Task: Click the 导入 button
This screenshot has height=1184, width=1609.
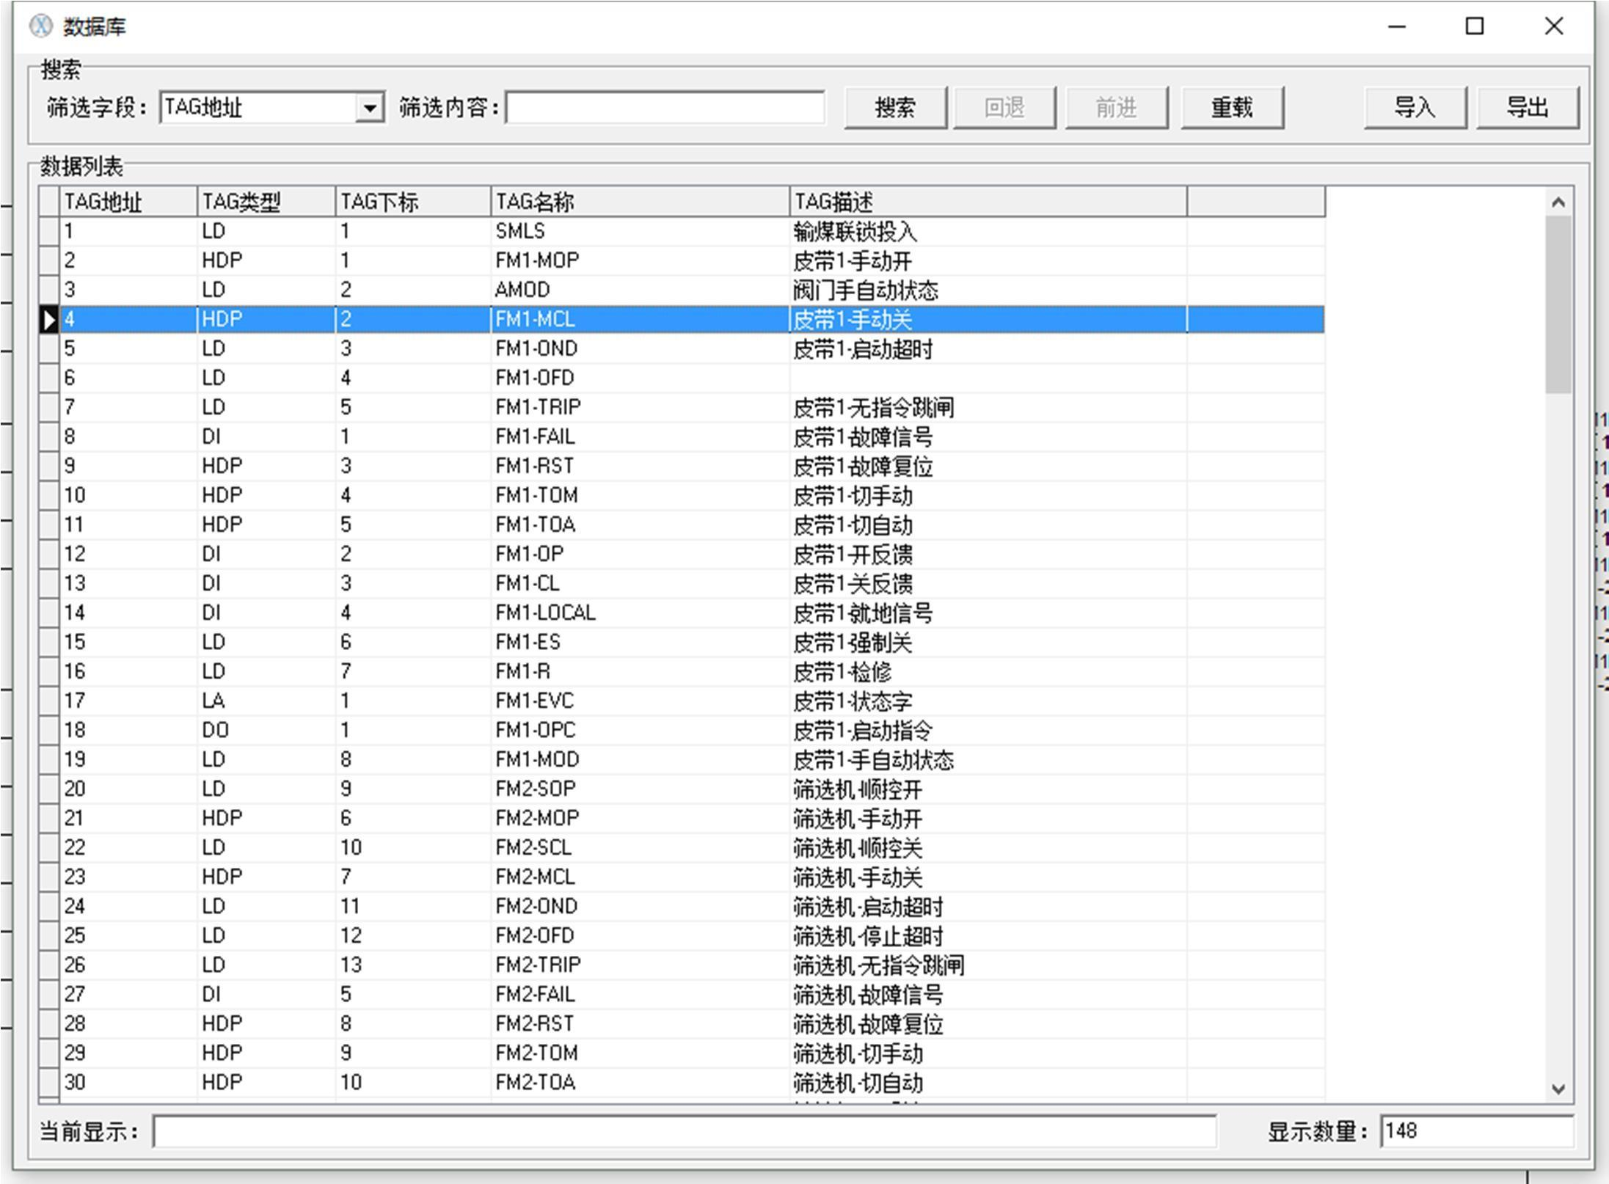Action: [x=1415, y=109]
